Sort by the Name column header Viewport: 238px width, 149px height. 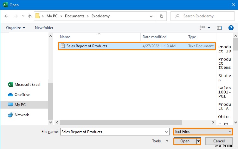coord(65,37)
